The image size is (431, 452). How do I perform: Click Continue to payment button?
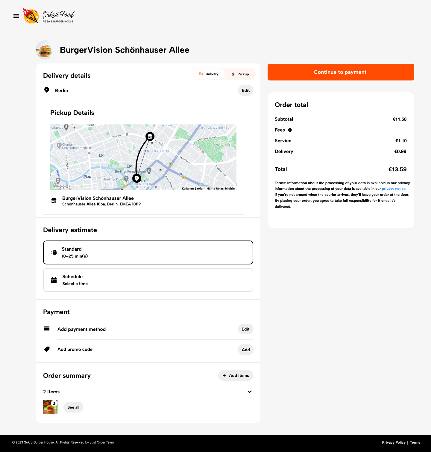click(341, 72)
